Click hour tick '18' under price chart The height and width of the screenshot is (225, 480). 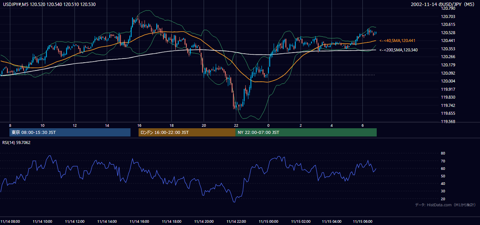[x=172, y=125]
